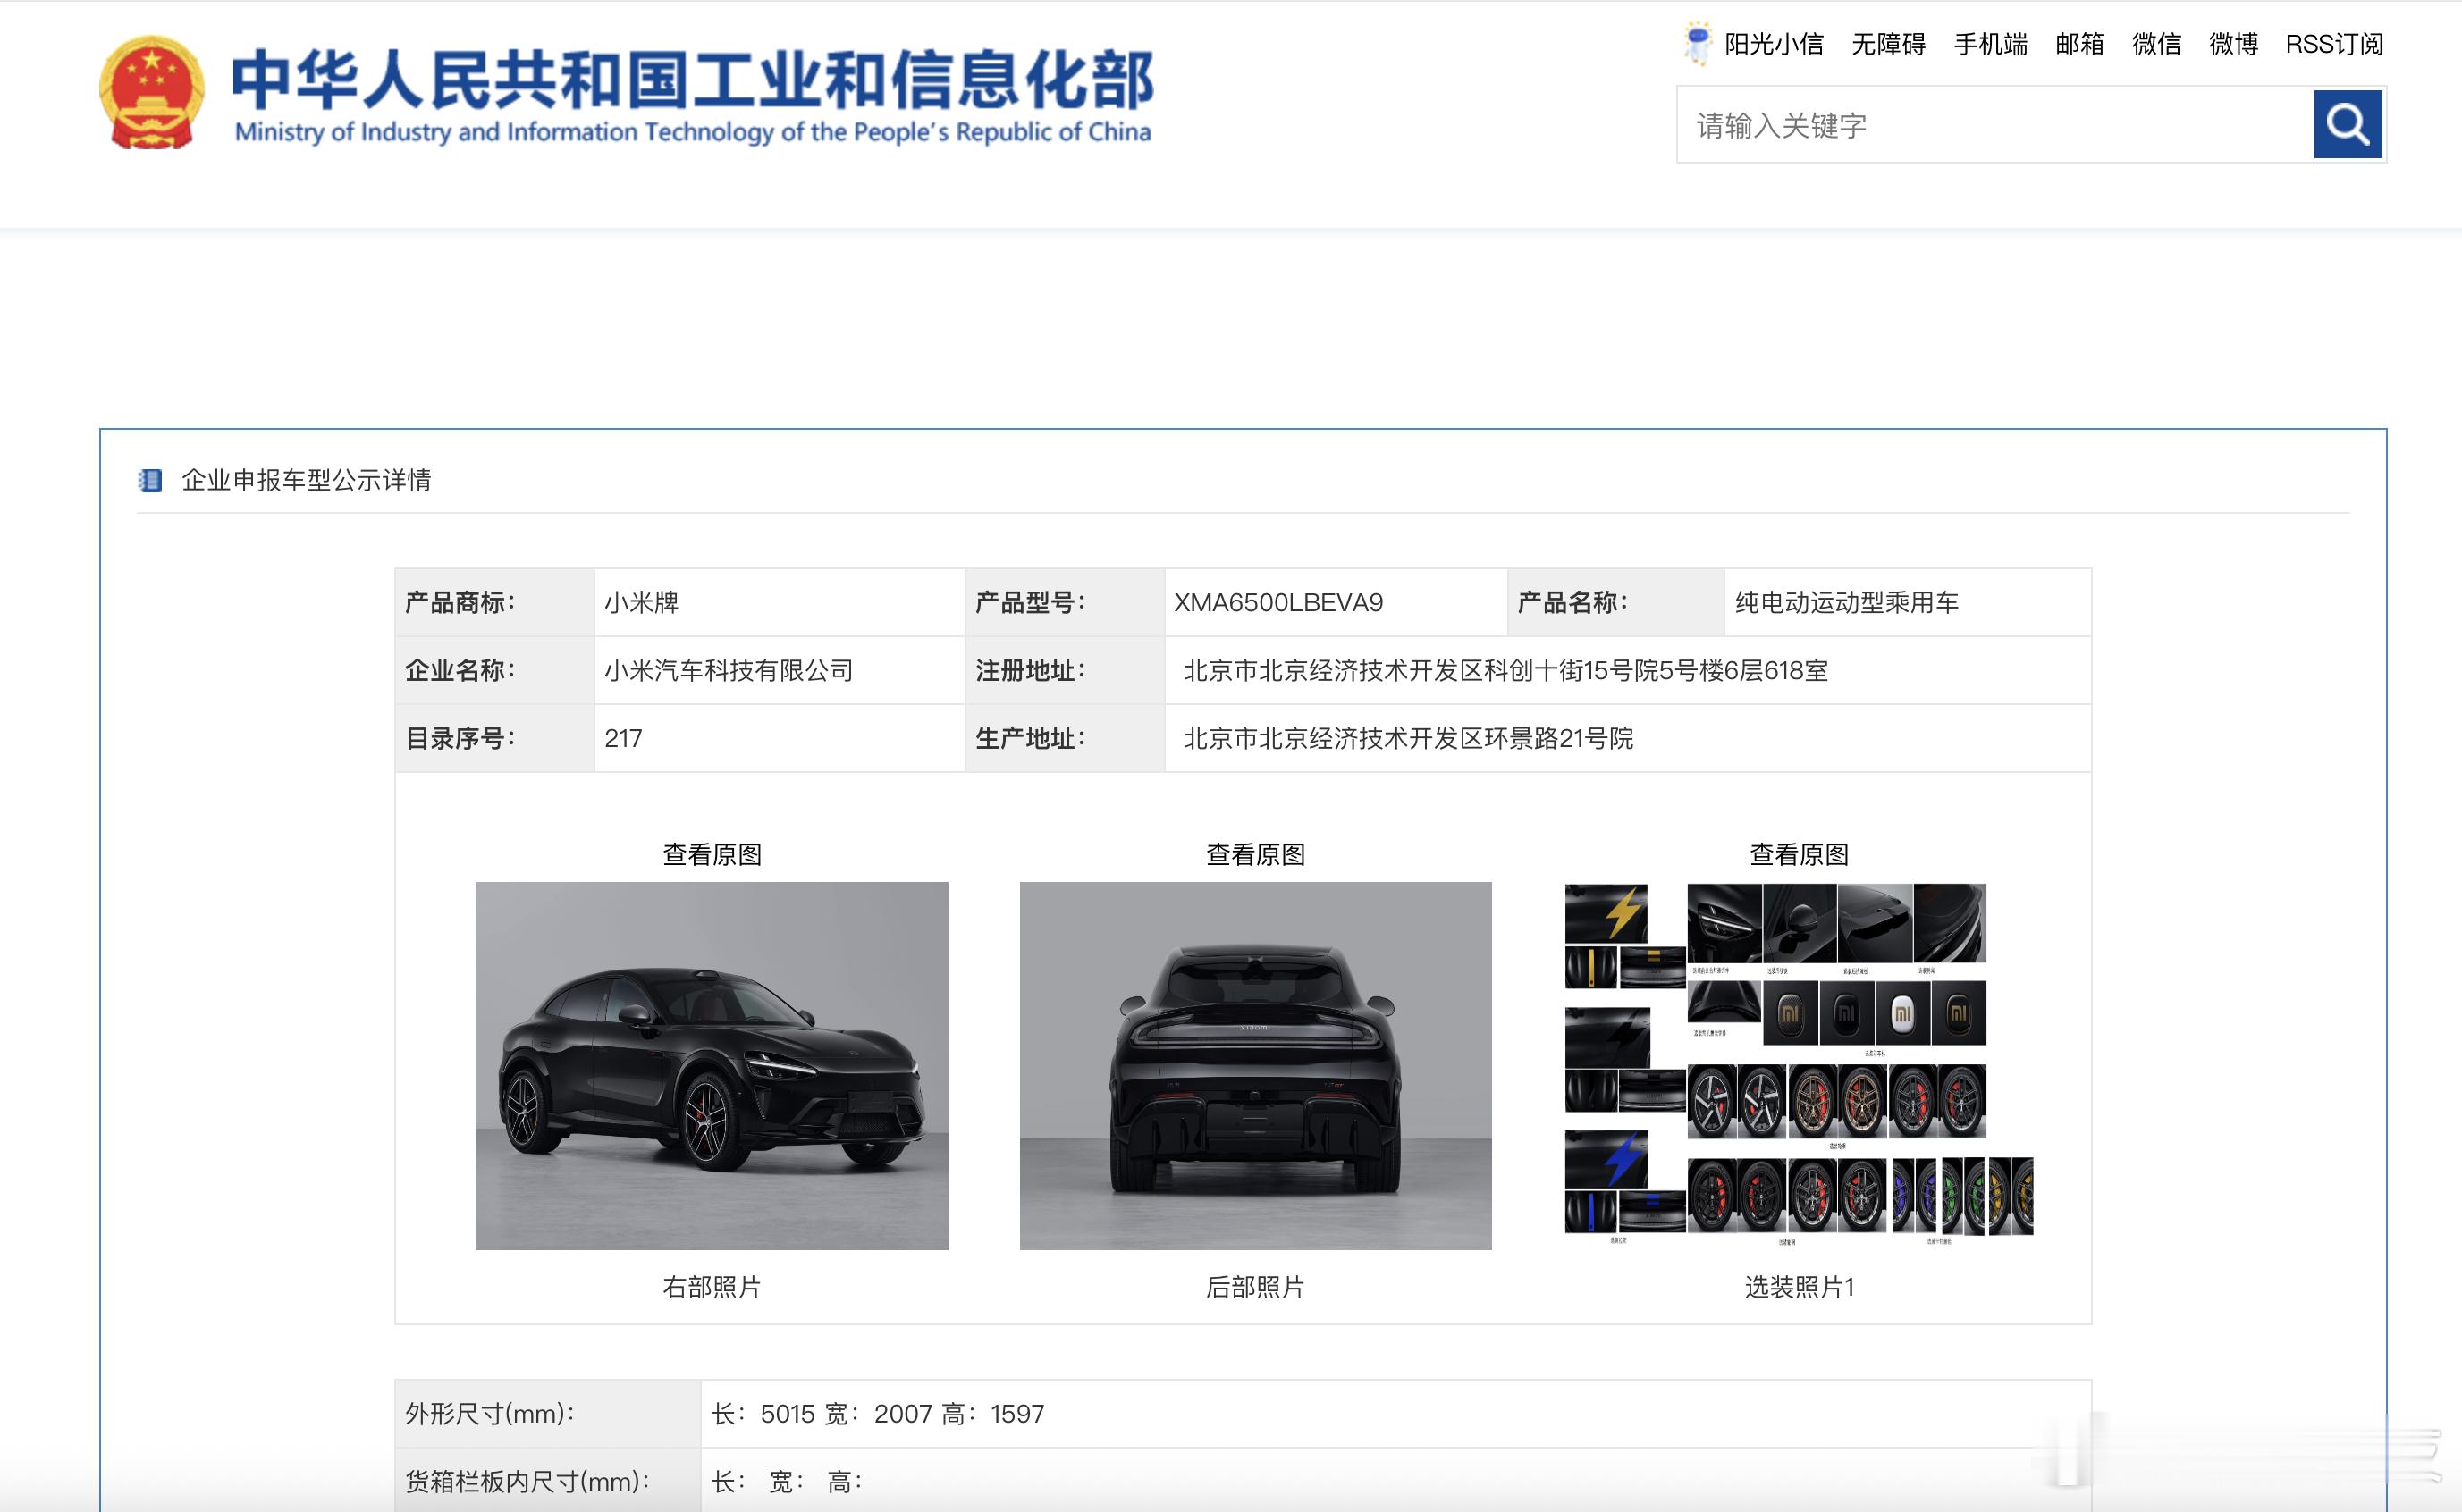Screen dimensions: 2462x1512
Task: Click the 微博 link in header
Action: point(2233,44)
